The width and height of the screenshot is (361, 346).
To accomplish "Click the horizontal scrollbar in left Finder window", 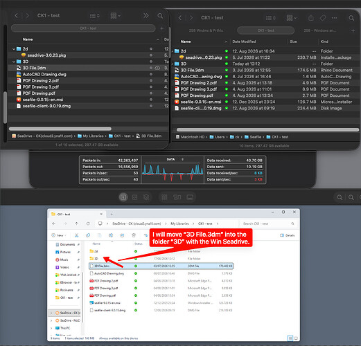I will (x=60, y=129).
